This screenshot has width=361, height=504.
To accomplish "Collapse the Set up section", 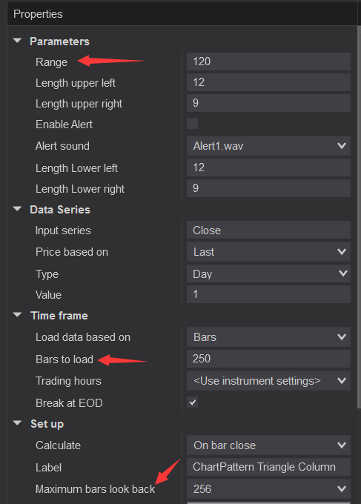I will tap(17, 423).
